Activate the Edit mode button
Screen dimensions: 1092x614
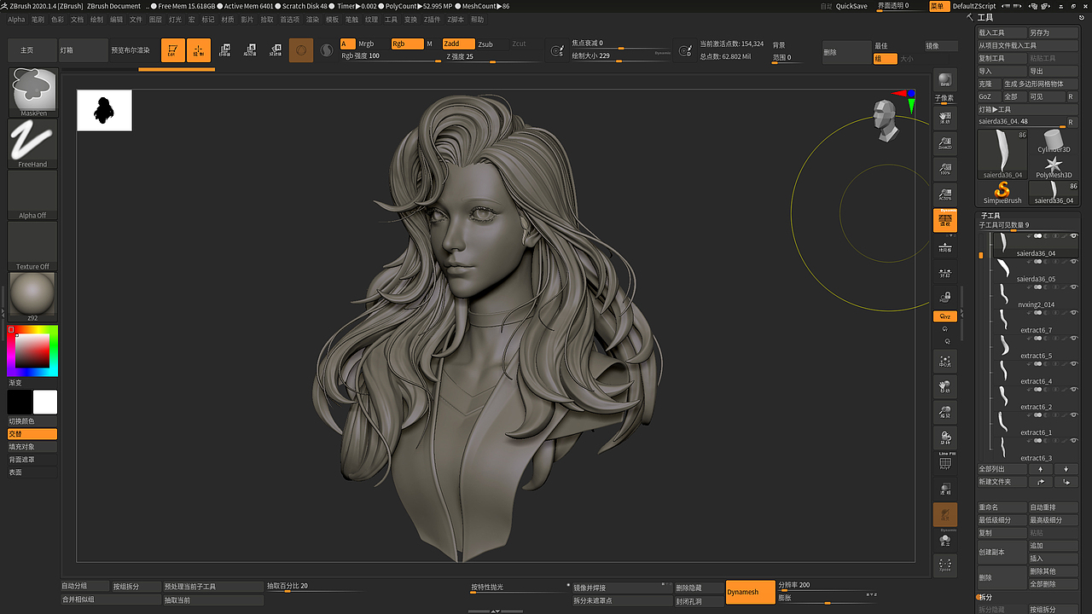coord(172,51)
